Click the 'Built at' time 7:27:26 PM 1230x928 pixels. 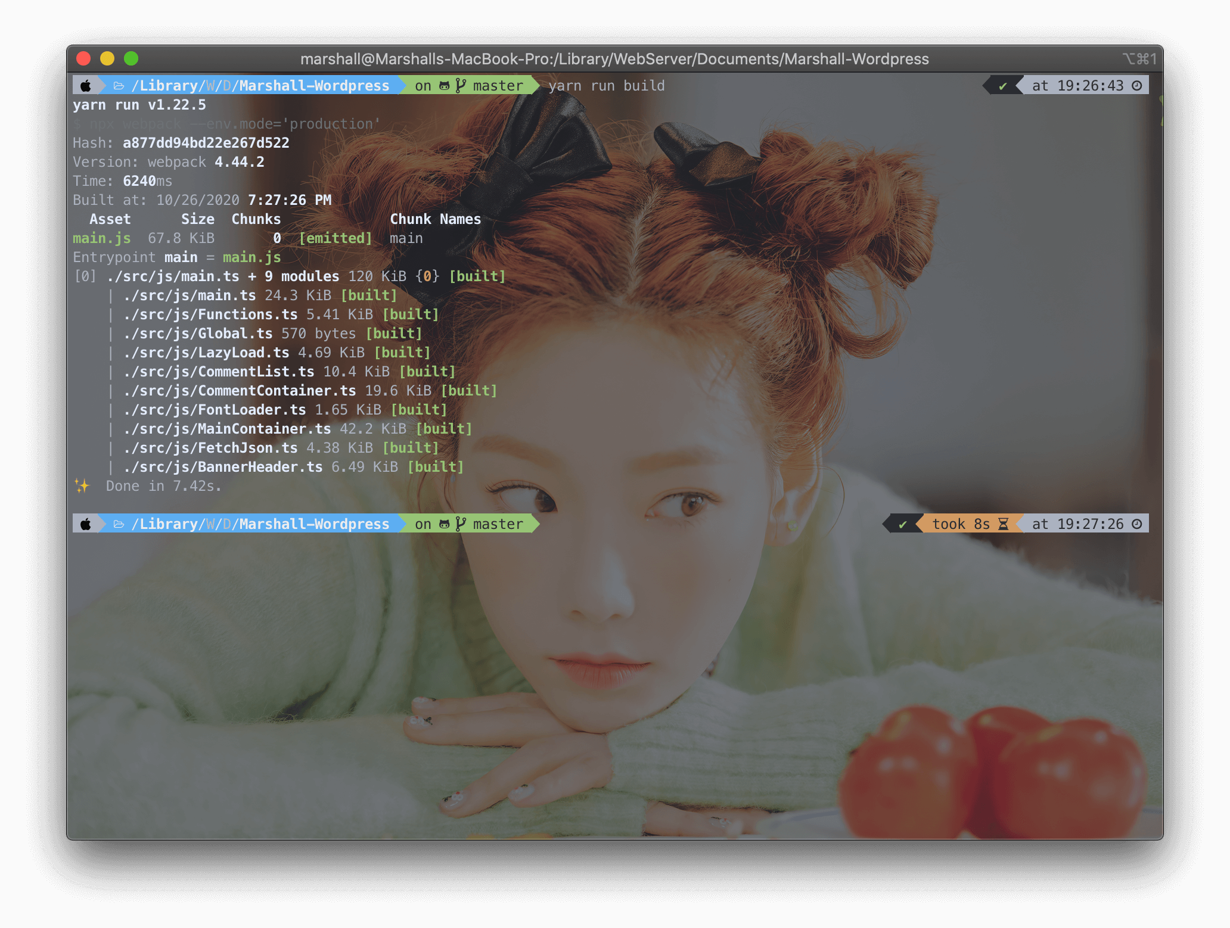(x=290, y=200)
